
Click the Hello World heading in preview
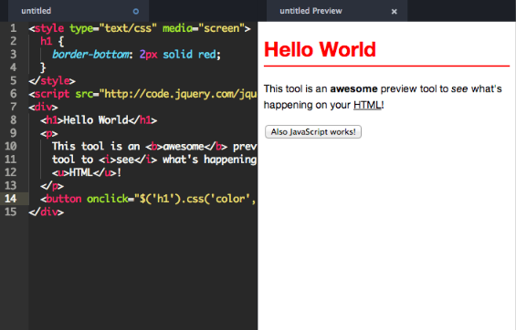[320, 49]
